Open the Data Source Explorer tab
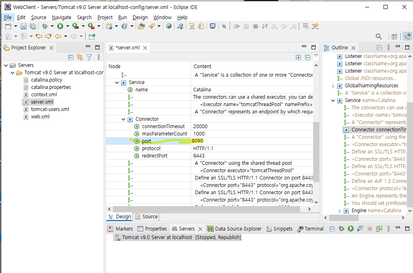This screenshot has width=413, height=273. pos(235,229)
